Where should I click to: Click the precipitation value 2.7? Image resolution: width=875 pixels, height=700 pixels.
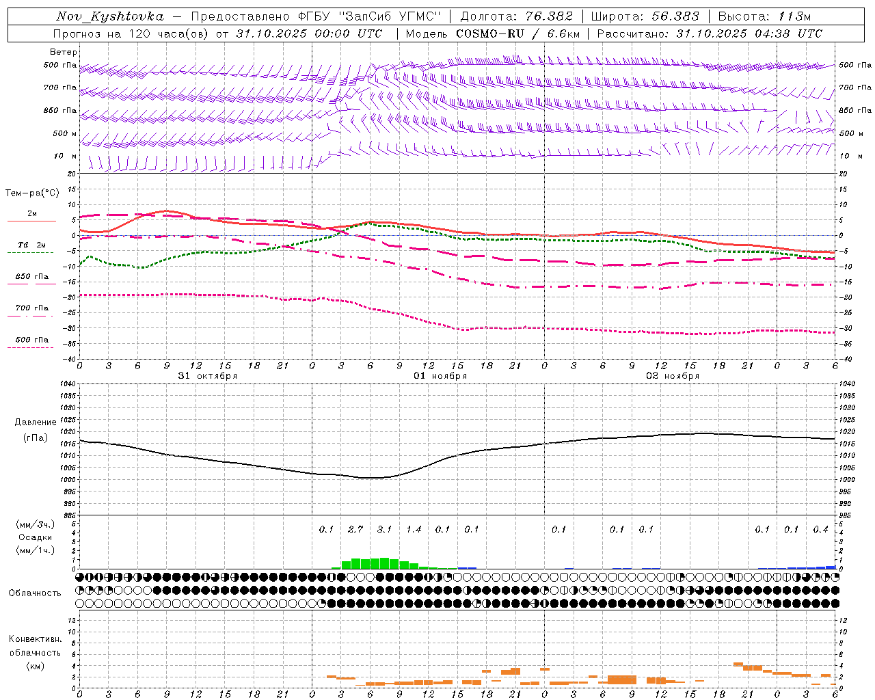355,529
